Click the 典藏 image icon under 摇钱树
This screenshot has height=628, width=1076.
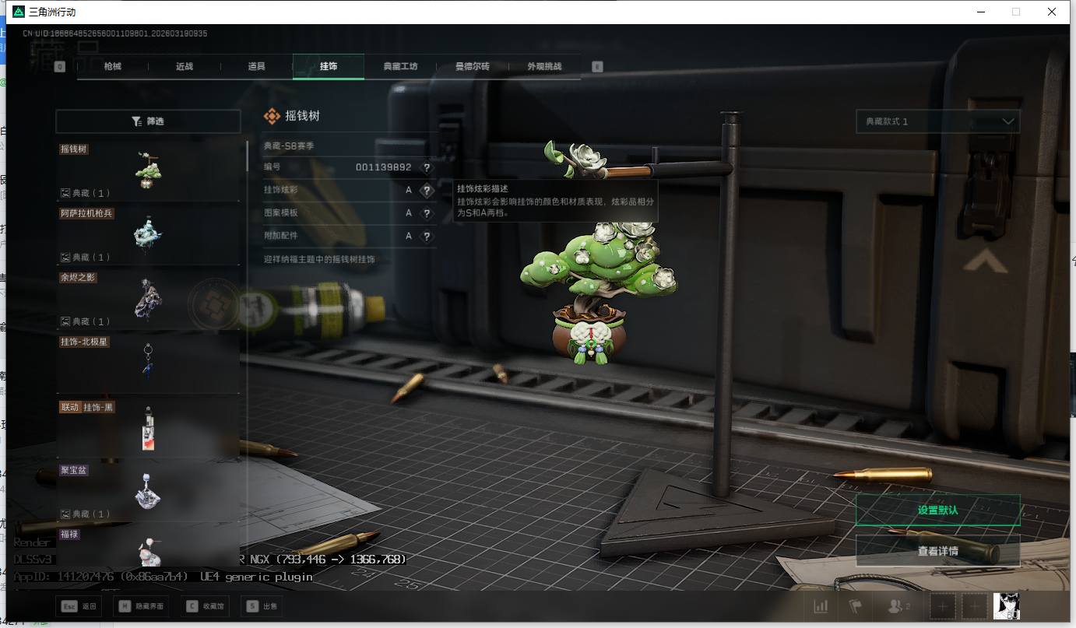[65, 193]
